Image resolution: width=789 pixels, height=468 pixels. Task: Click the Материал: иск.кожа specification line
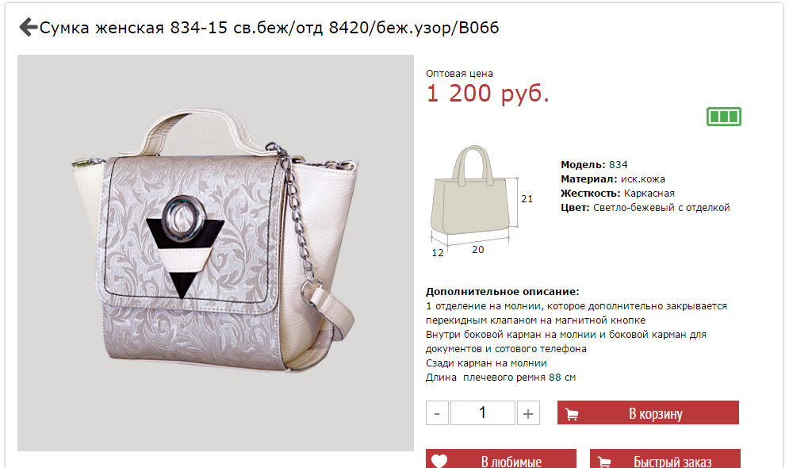[x=612, y=178]
